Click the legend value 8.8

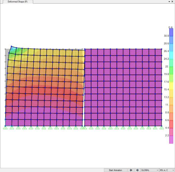167,113
